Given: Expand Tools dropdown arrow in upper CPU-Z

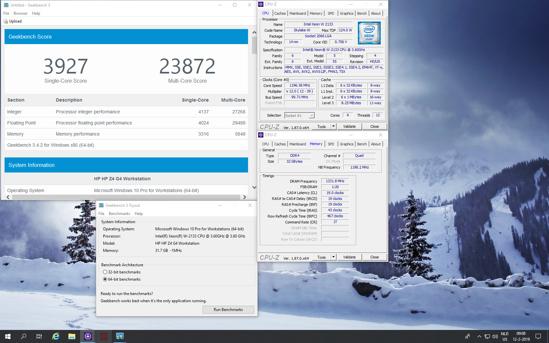Looking at the screenshot, I should point(333,126).
